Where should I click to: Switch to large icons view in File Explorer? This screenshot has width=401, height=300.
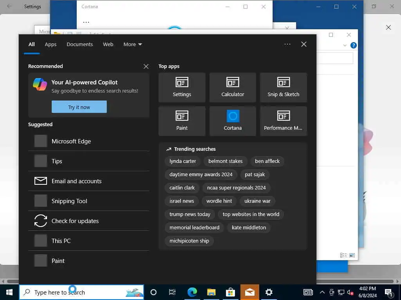352,255
